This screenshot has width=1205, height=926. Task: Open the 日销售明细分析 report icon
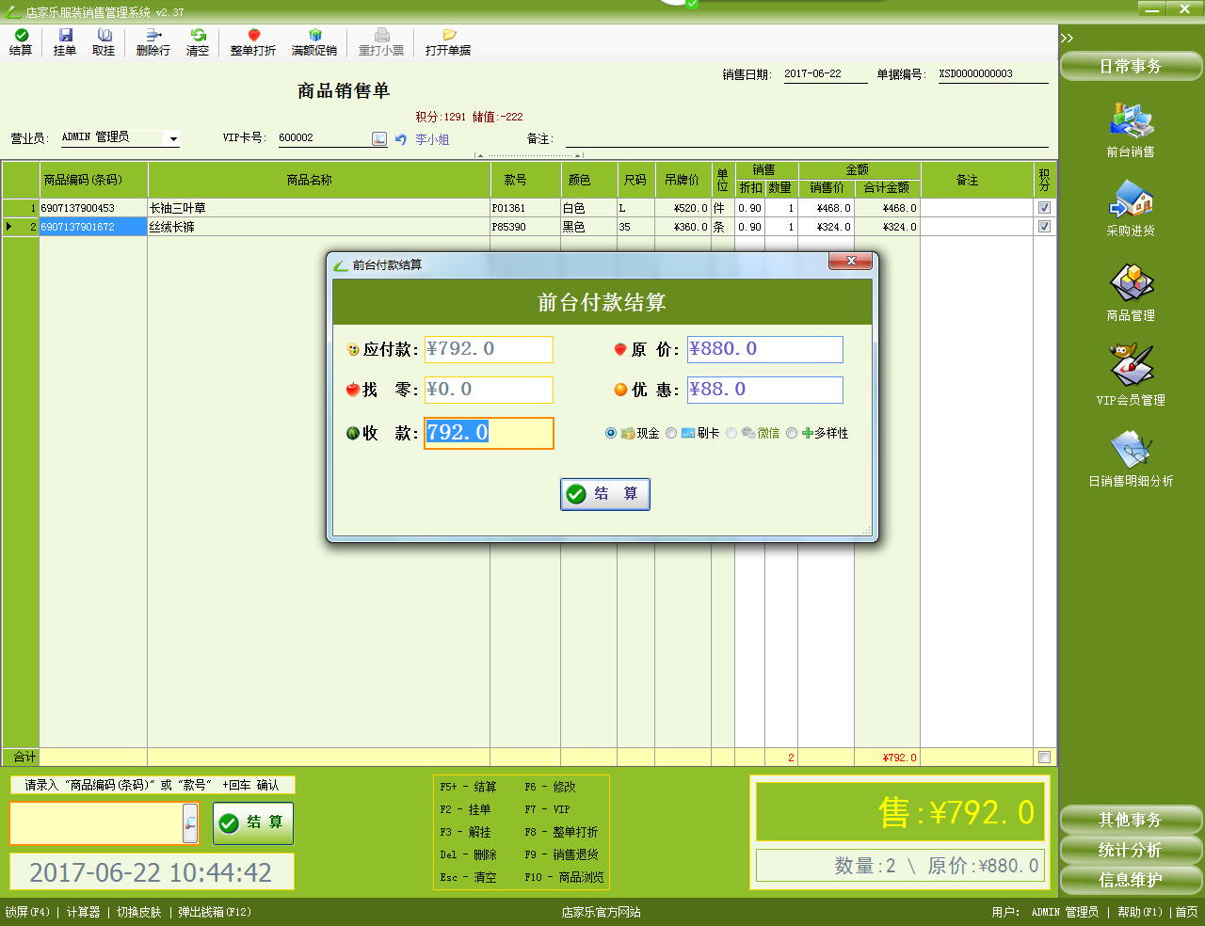click(1131, 450)
